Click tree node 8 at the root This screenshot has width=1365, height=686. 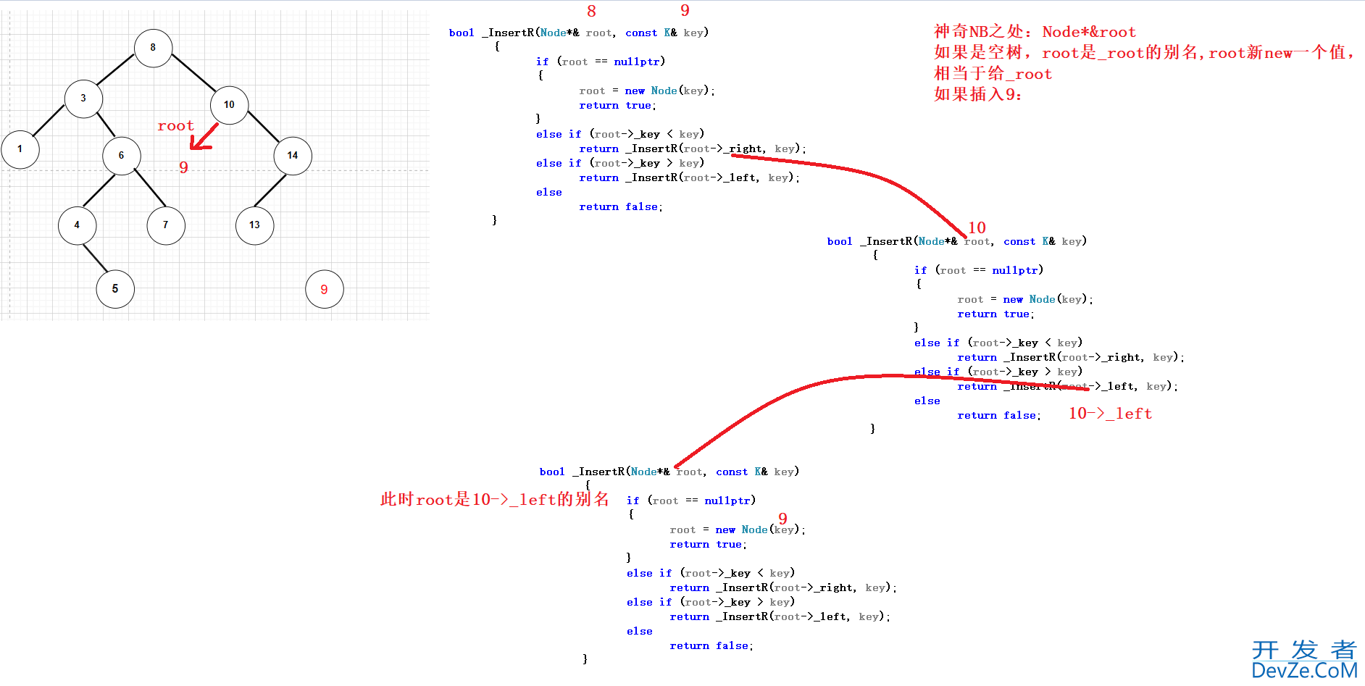153,48
